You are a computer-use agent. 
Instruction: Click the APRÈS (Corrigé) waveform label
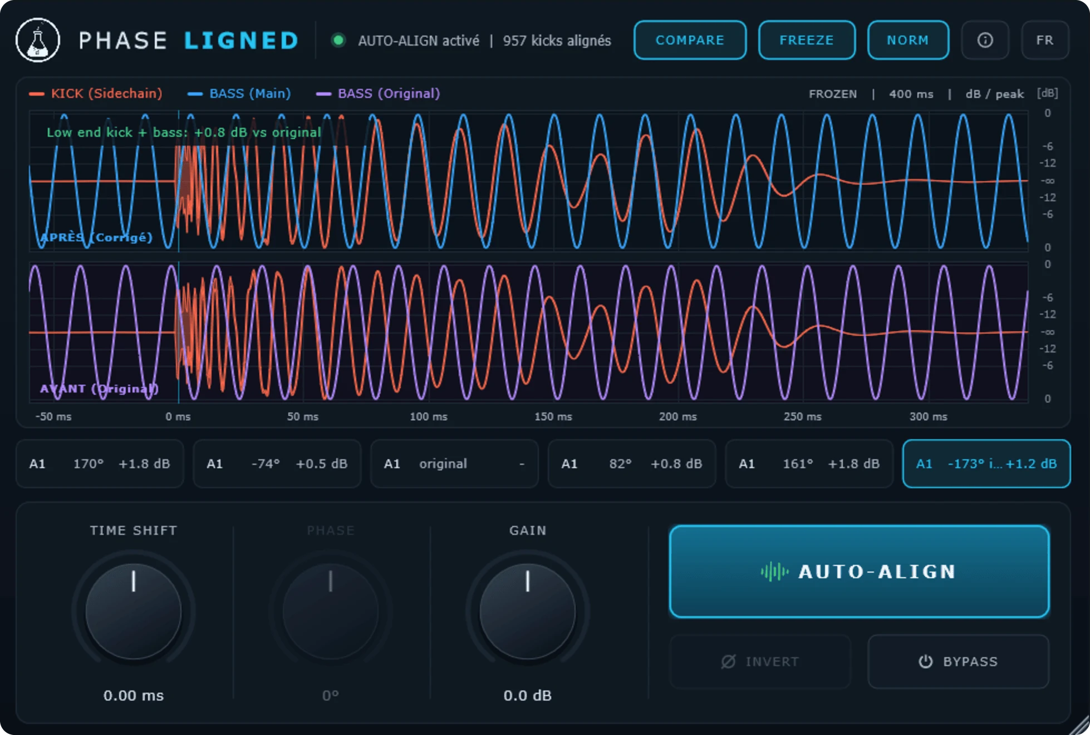pos(96,237)
